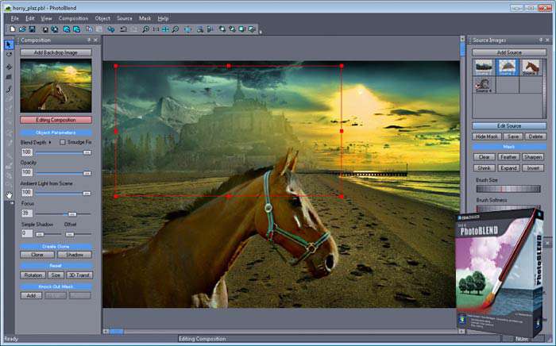
Task: Select the horse Source 3 thumbnail
Action: click(531, 67)
